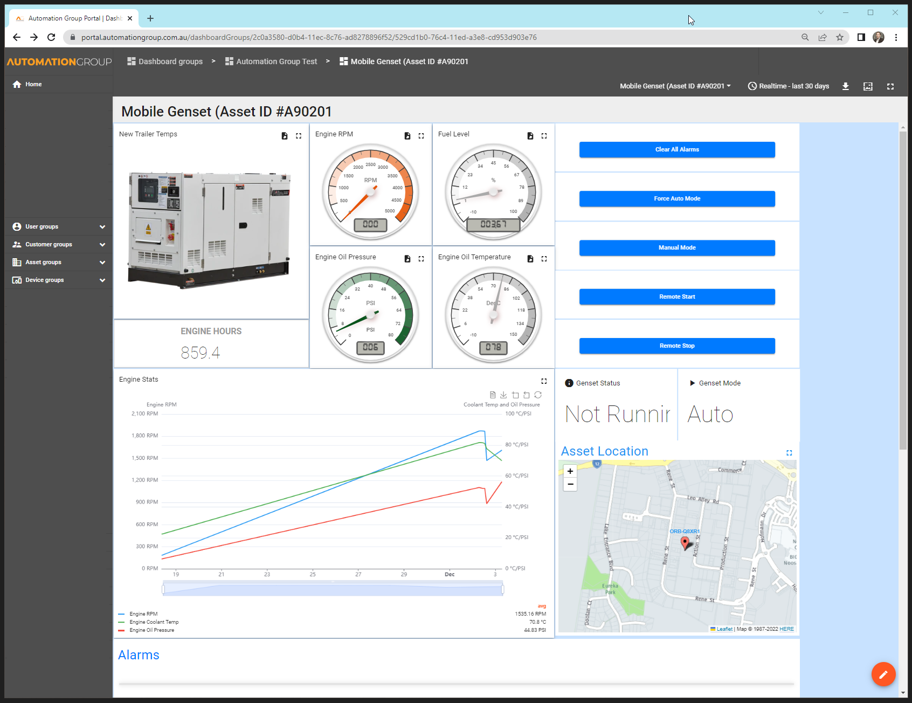Expand Asset Location map to fullscreen
Screen dimensions: 912x703
789,453
